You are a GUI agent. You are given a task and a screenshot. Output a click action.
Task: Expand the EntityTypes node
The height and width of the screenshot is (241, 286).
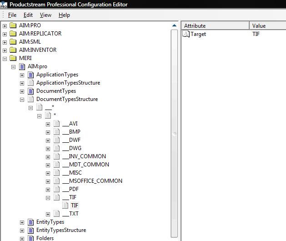22,222
